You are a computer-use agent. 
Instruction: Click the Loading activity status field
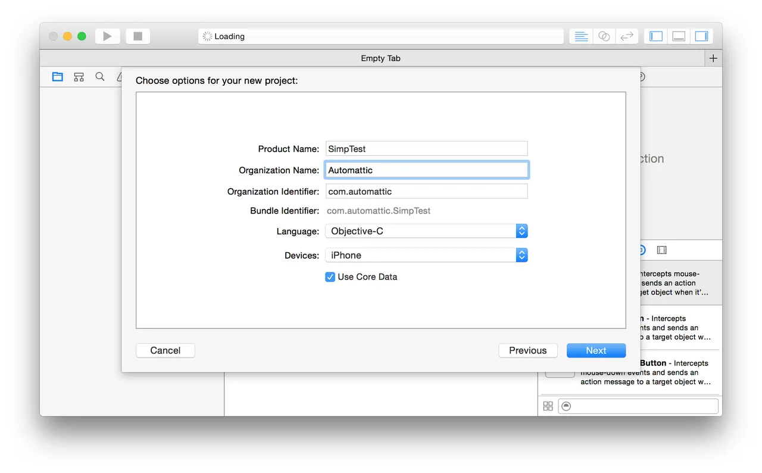click(x=381, y=36)
